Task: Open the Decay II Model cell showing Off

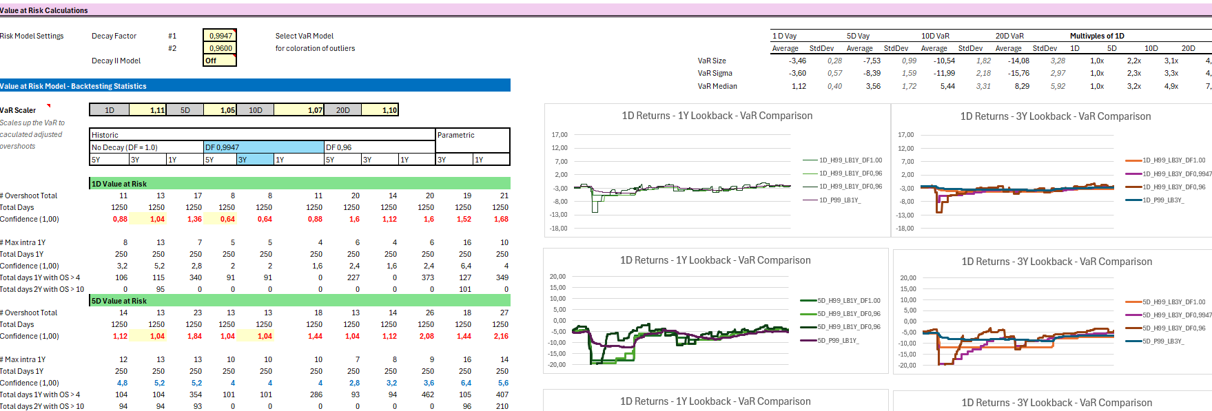Action: coord(220,61)
